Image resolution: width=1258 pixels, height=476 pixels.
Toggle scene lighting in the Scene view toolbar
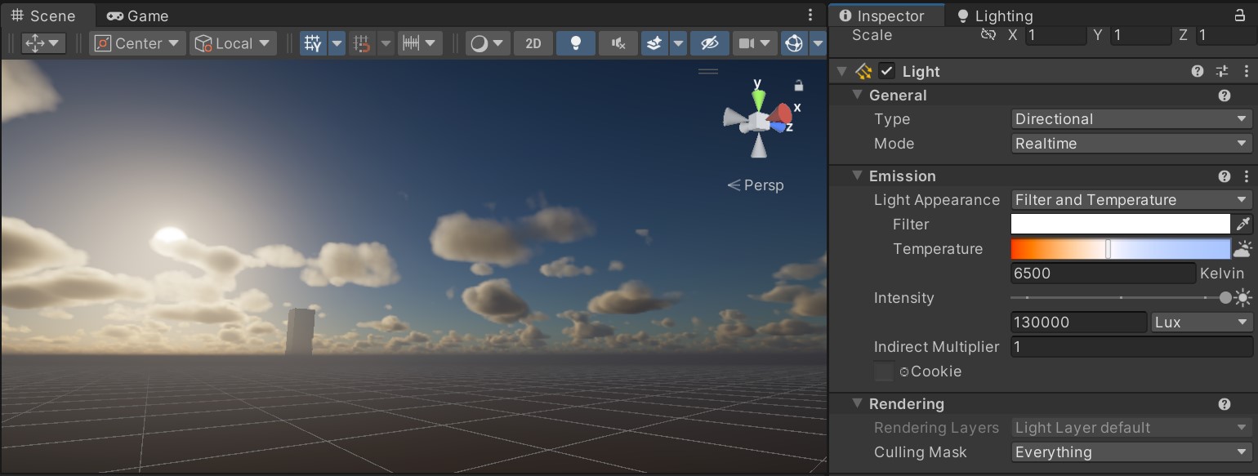click(575, 43)
